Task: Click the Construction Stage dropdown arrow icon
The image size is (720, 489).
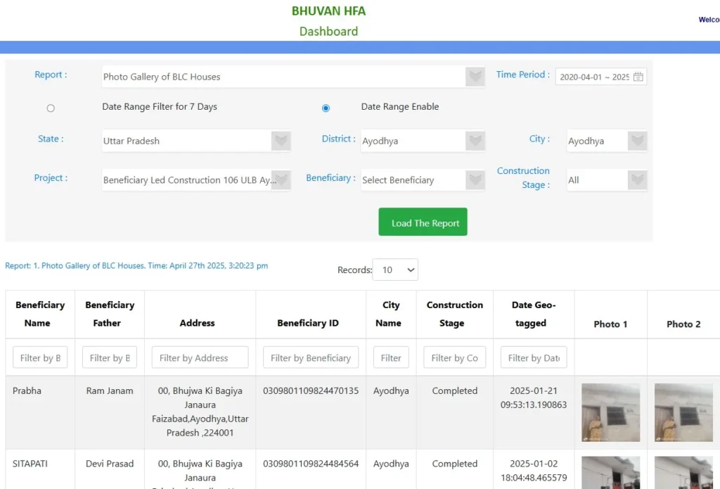Action: pyautogui.click(x=637, y=180)
